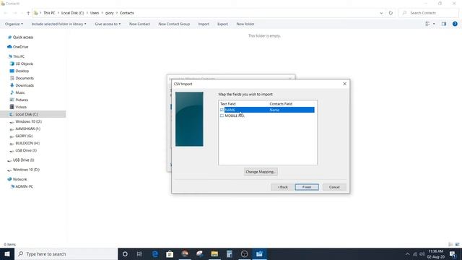
Task: Cancel the CSV Import dialog
Action: 334,187
